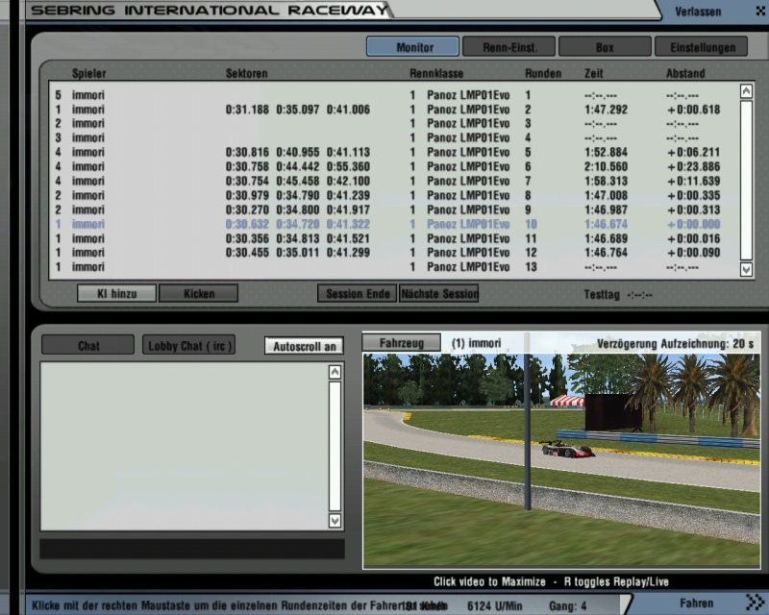Click the chat box scroll-up arrow
Screen dimensions: 769x615
[335, 372]
